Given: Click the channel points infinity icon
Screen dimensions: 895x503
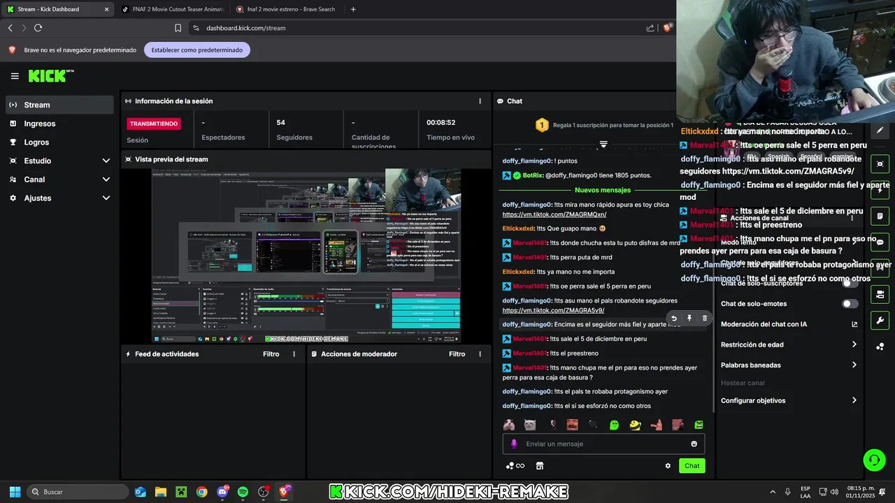Looking at the screenshot, I should [515, 466].
